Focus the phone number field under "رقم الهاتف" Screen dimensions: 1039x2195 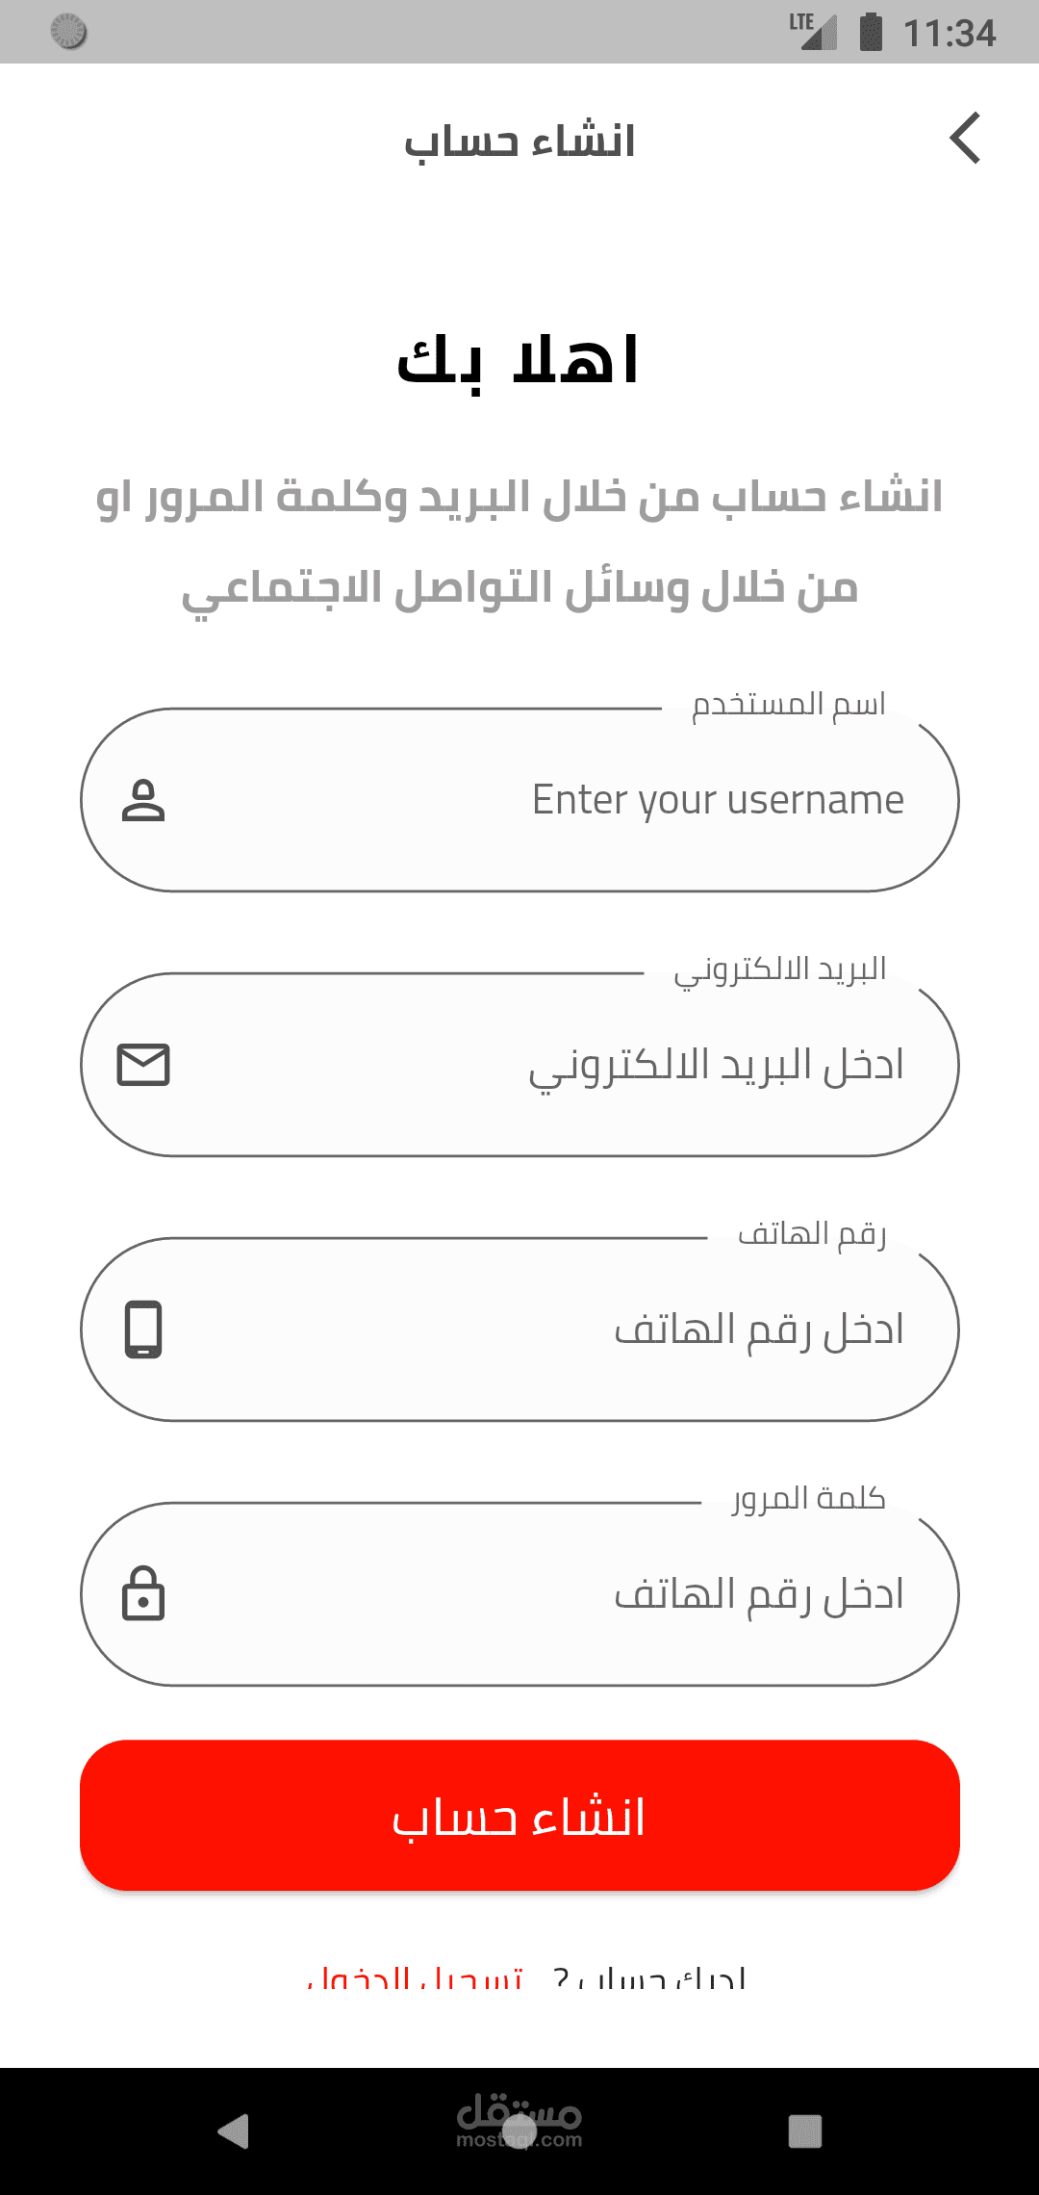pyautogui.click(x=539, y=1330)
